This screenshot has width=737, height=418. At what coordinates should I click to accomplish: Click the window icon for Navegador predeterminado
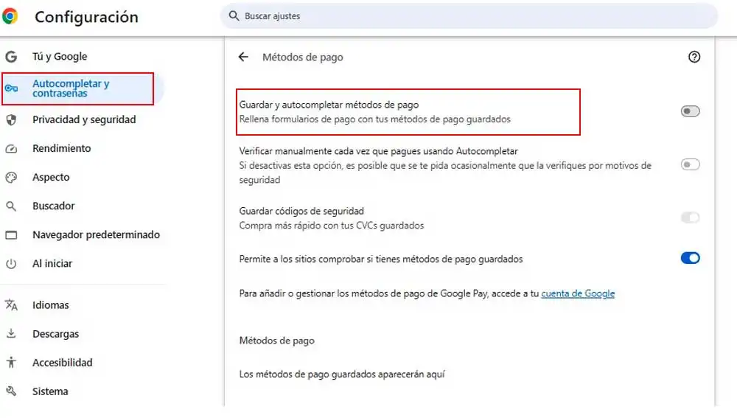click(x=11, y=234)
